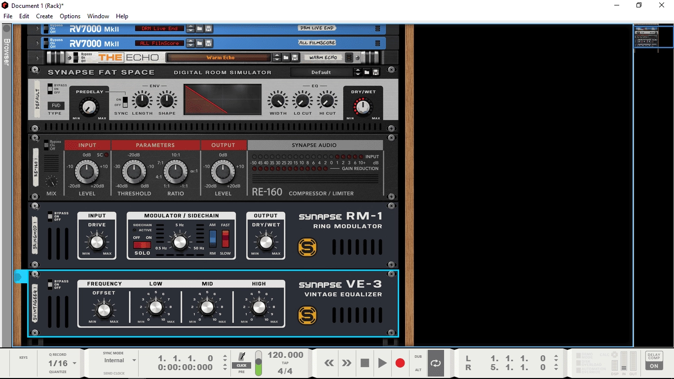Image resolution: width=674 pixels, height=379 pixels.
Task: Toggle the loop mode button
Action: click(436, 363)
